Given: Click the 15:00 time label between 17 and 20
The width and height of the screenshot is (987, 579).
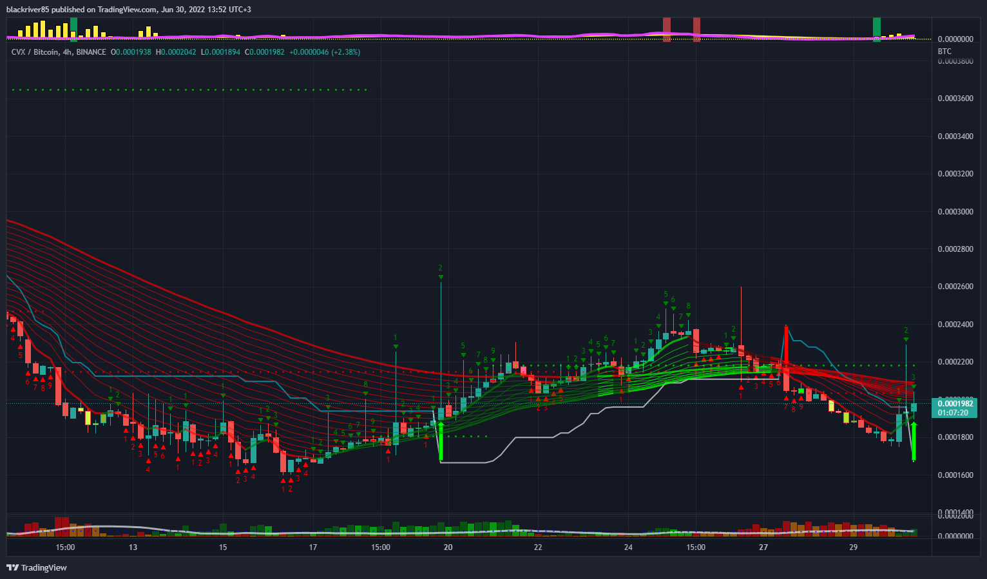Looking at the screenshot, I should tap(381, 547).
